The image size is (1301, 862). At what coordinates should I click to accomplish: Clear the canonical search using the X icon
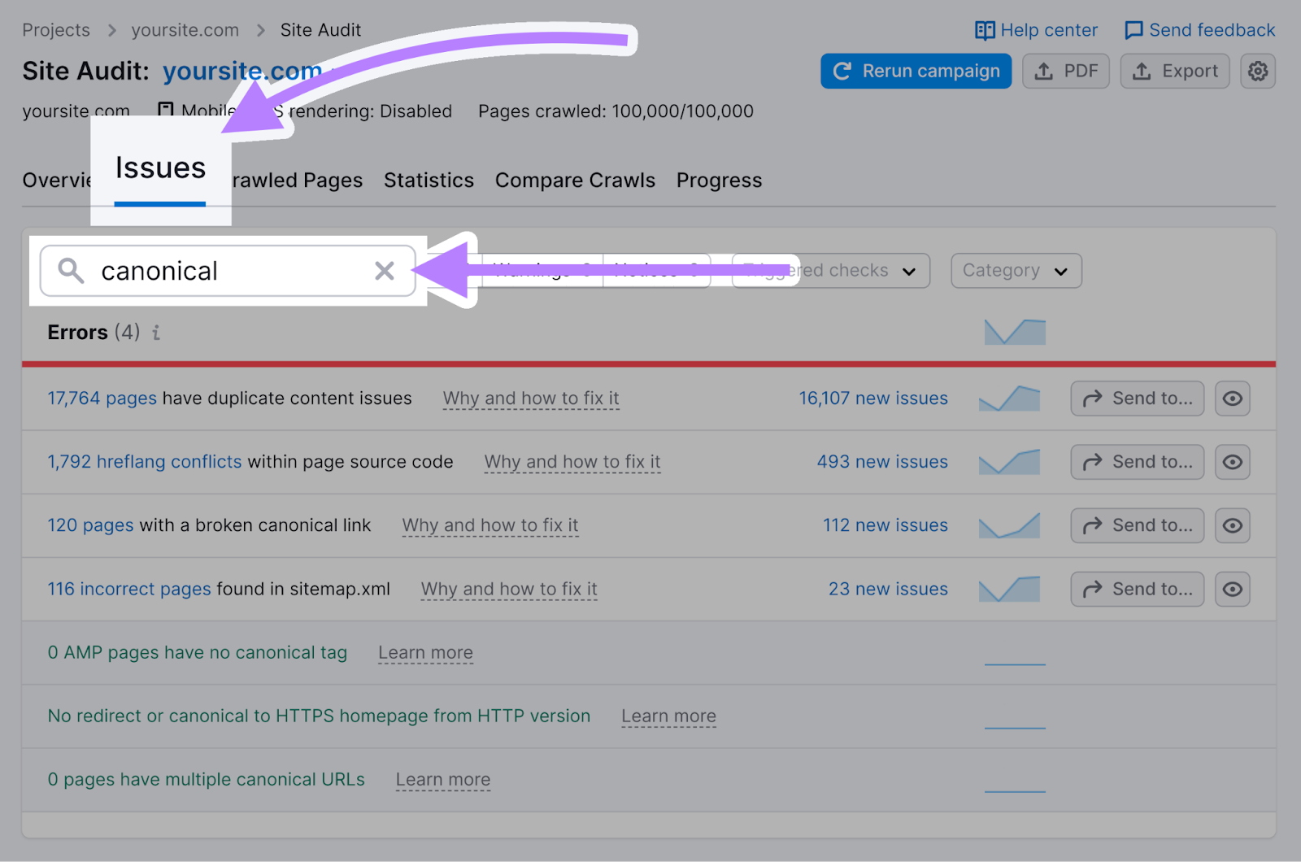pyautogui.click(x=385, y=271)
